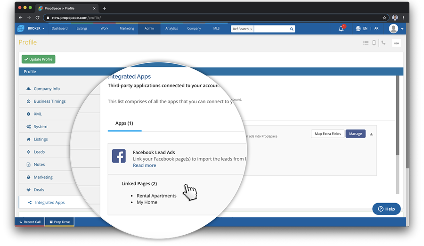Open Analytics menu
The width and height of the screenshot is (424, 246).
coord(171,28)
